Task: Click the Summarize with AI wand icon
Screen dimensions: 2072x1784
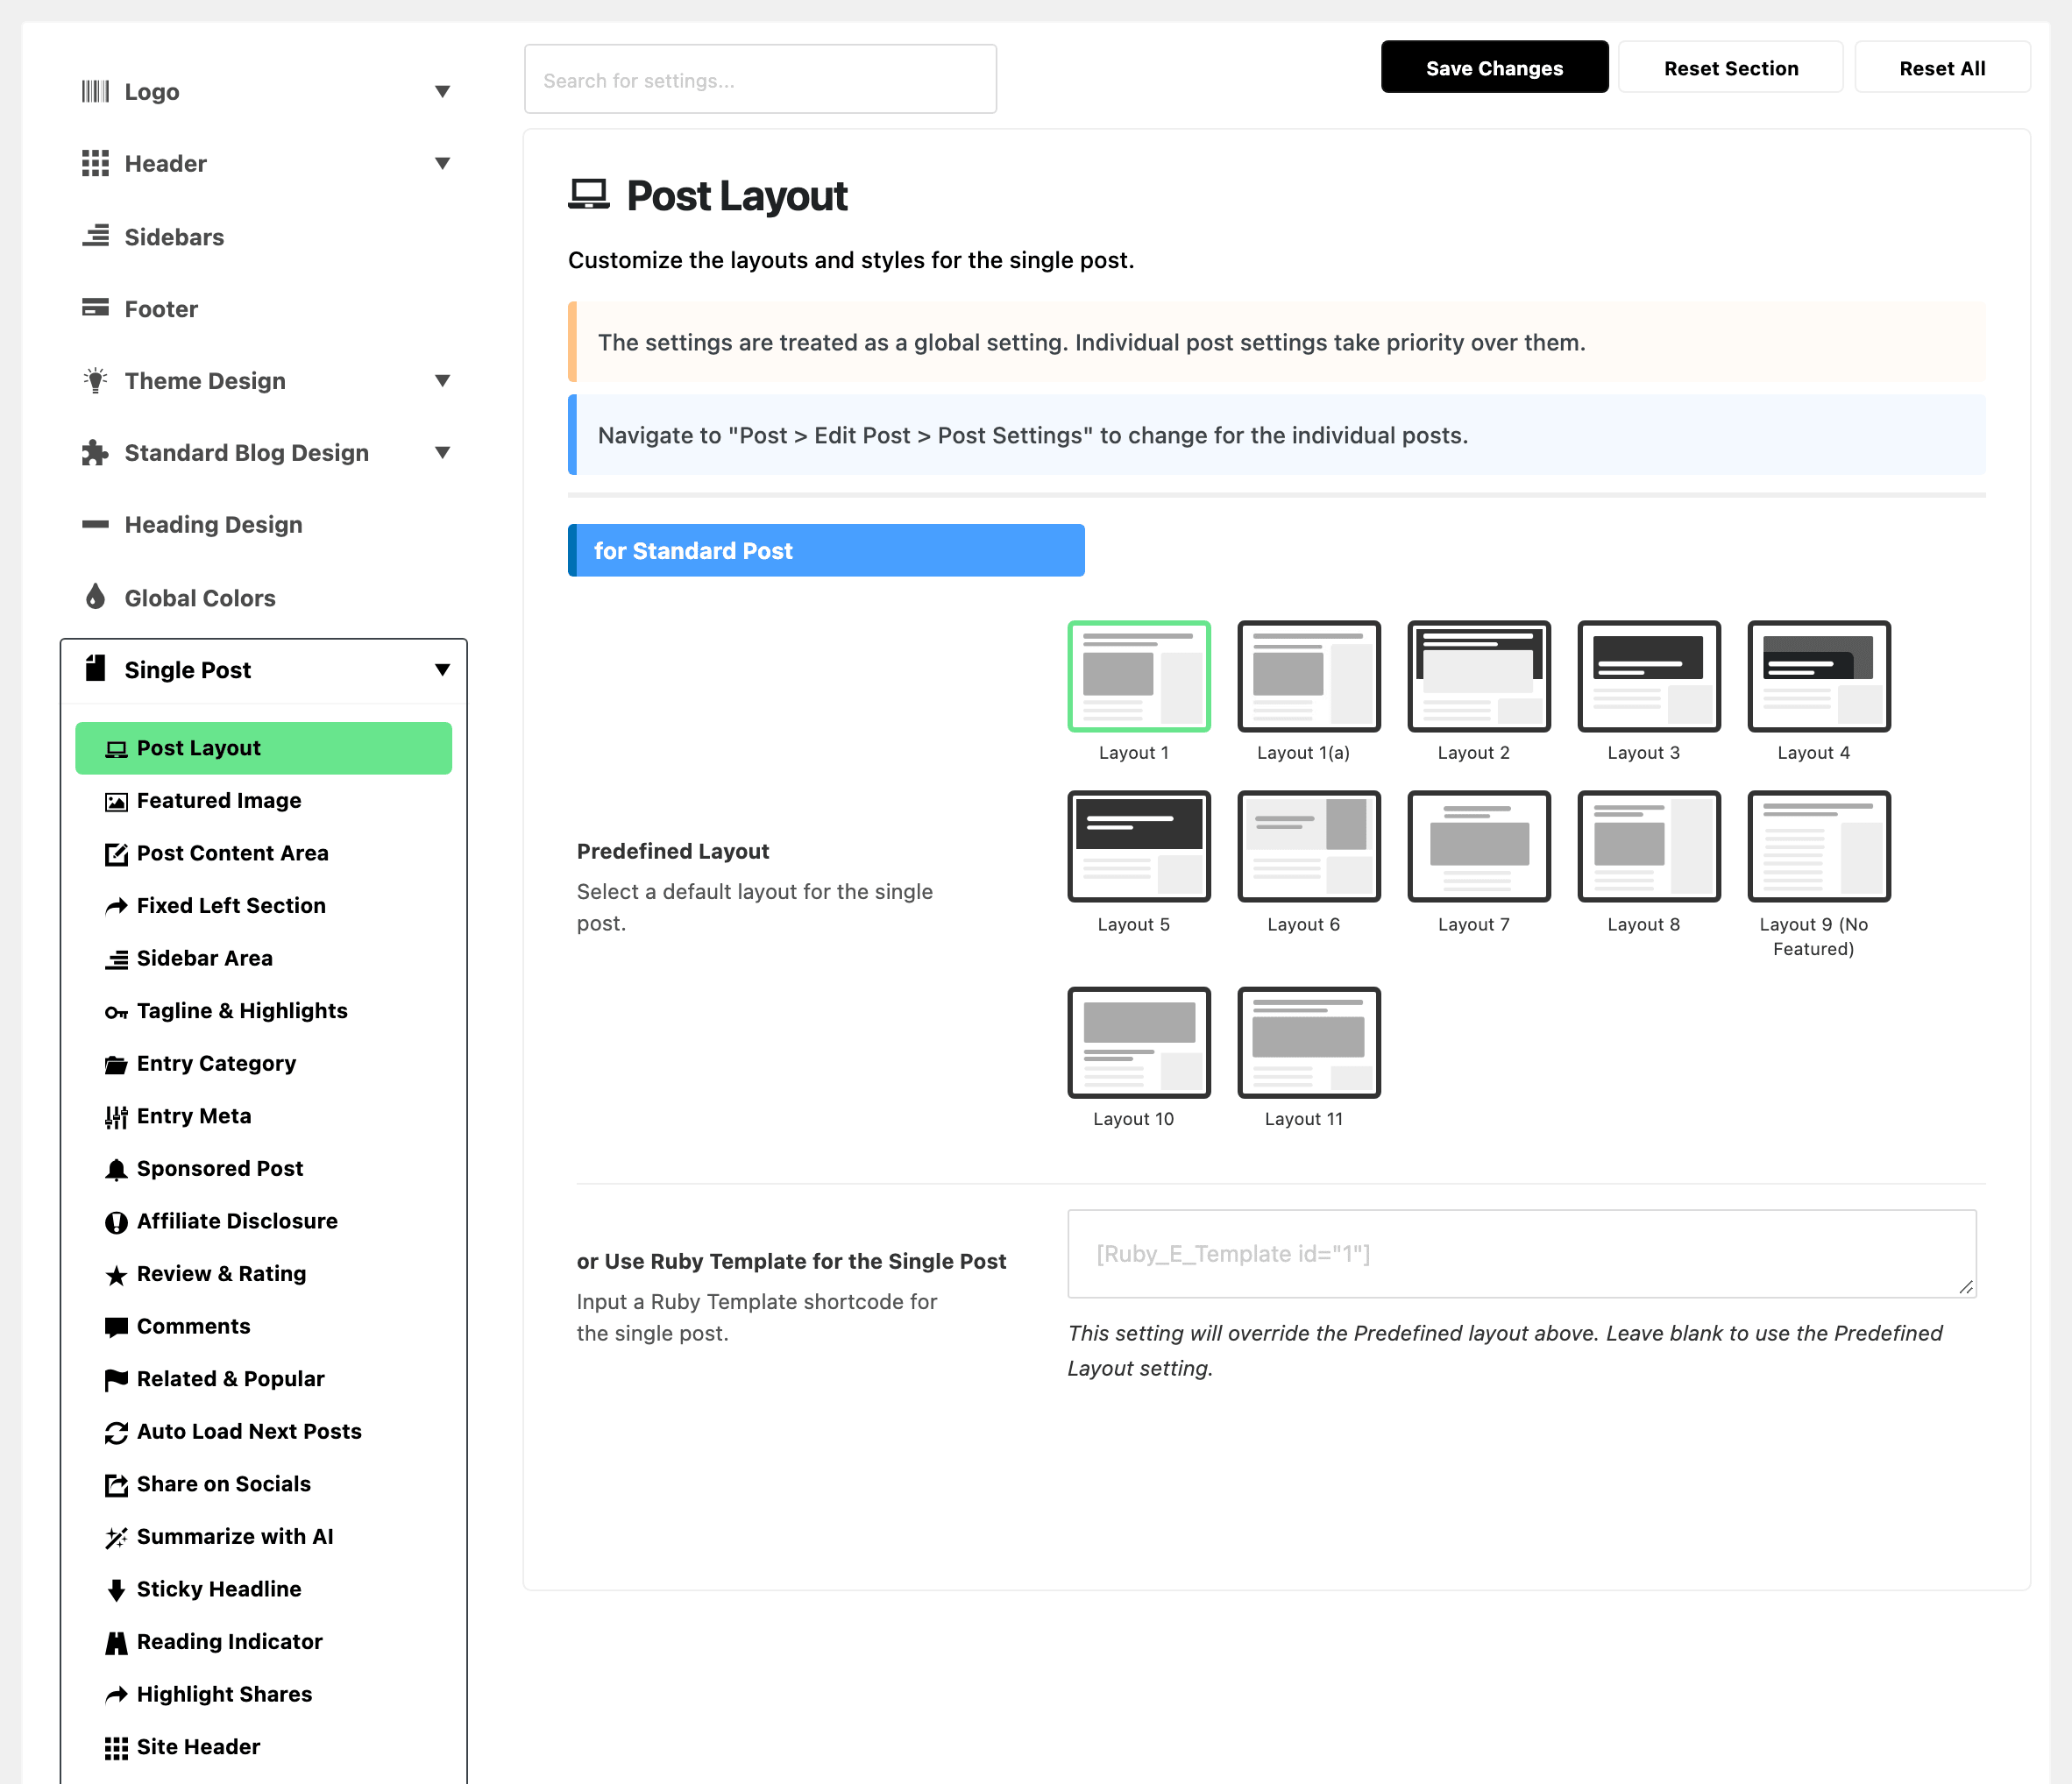Action: pyautogui.click(x=116, y=1537)
